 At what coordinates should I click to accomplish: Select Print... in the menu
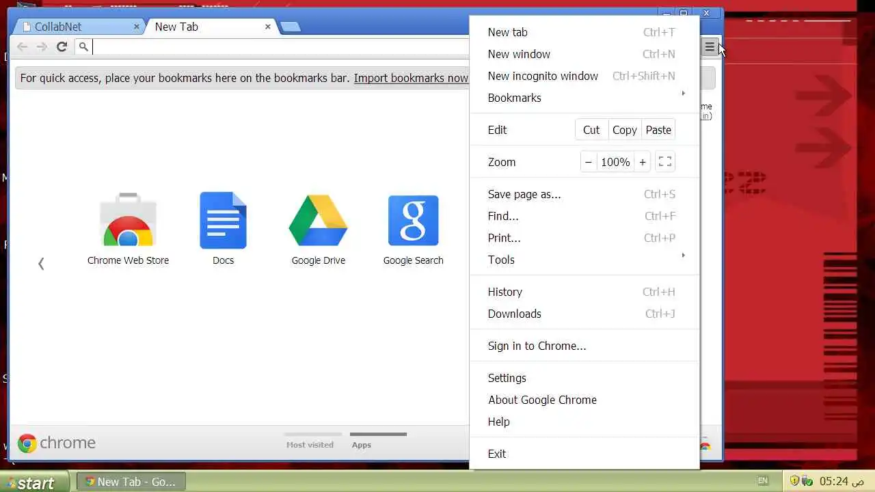(x=584, y=238)
